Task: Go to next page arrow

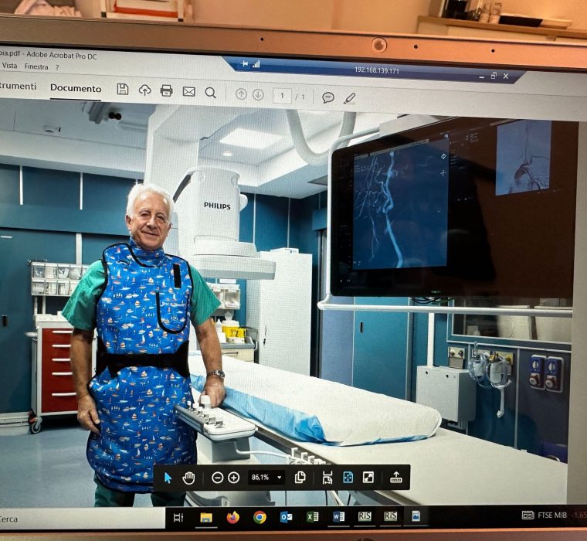Action: [x=258, y=94]
